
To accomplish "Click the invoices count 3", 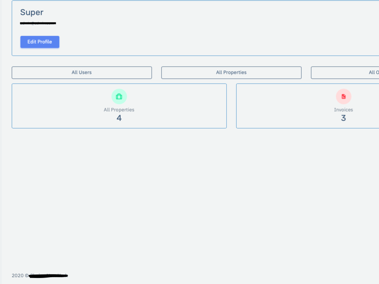I will coord(343,118).
